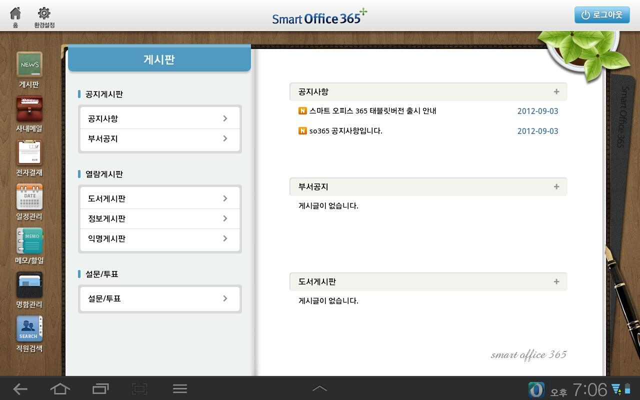
Task: Click the 공지게시판 category label
Action: (104, 94)
